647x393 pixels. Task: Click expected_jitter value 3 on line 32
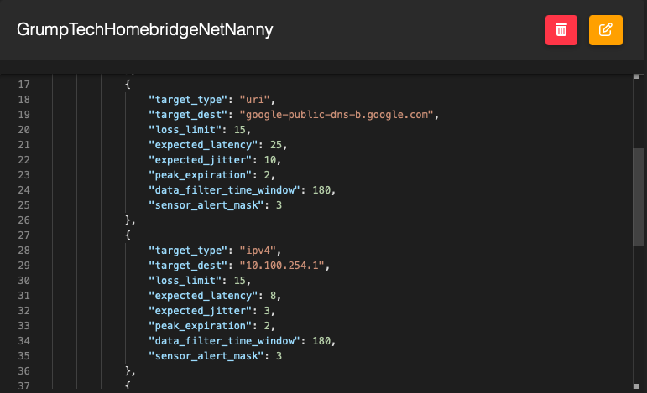coord(267,311)
